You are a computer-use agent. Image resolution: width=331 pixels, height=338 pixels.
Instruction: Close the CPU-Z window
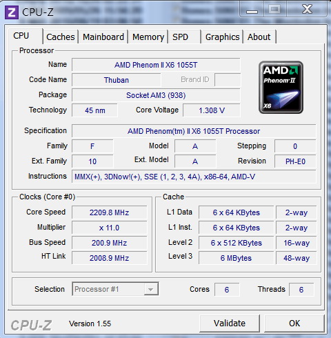coord(308,10)
